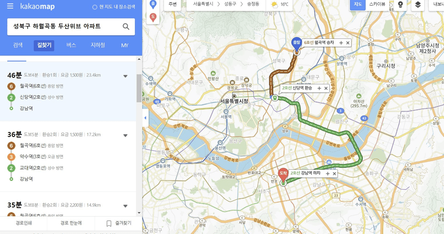Select the 지도 map view toggle
The width and height of the screenshot is (444, 234).
(x=358, y=4)
